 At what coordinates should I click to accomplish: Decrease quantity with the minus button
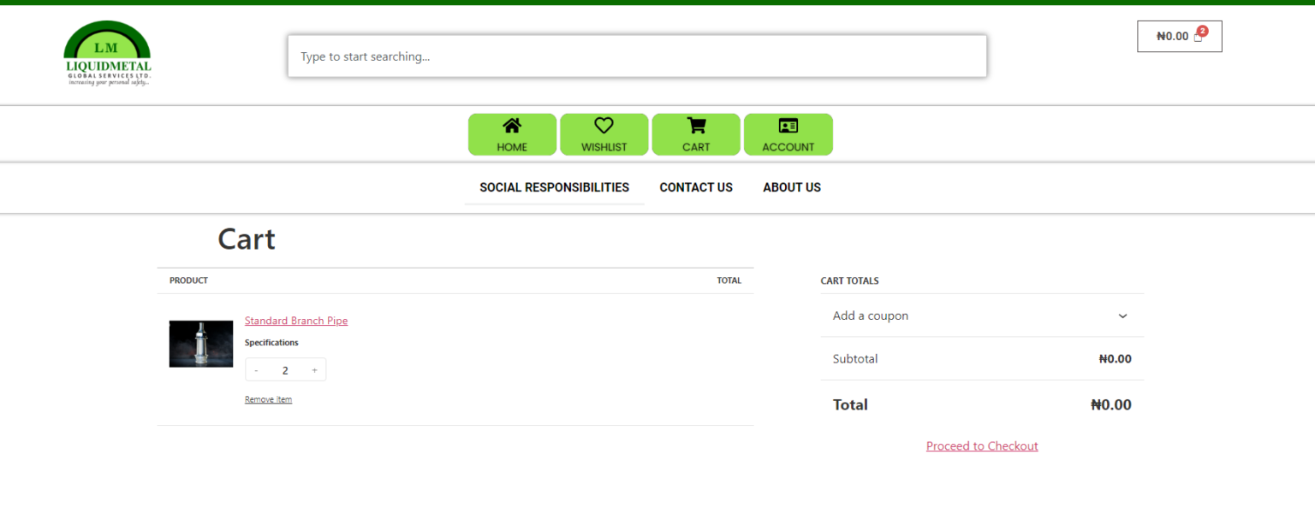256,370
